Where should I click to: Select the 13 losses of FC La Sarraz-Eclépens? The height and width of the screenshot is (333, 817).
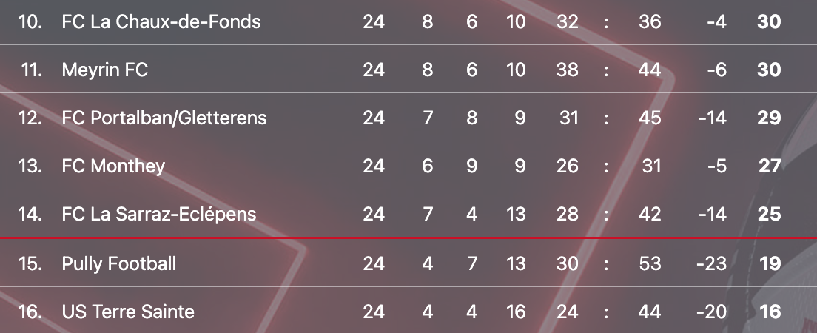coord(516,214)
